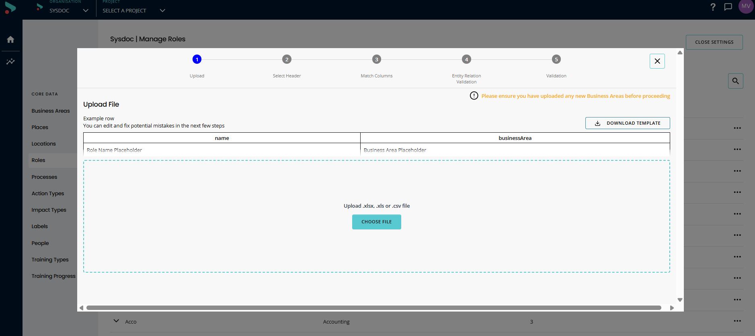The height and width of the screenshot is (336, 755).
Task: Open the Select a Project dropdown
Action: click(134, 10)
